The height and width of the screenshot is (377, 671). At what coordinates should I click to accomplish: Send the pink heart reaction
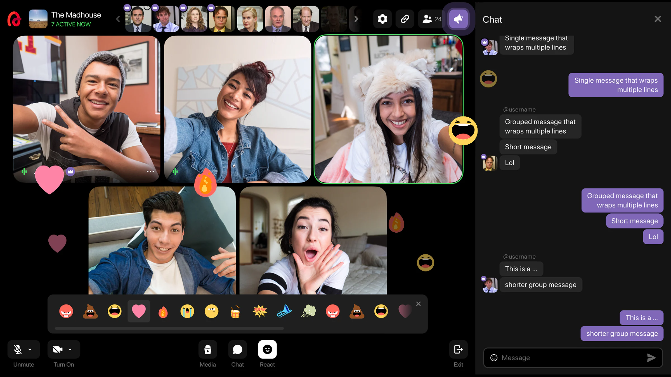click(x=139, y=311)
